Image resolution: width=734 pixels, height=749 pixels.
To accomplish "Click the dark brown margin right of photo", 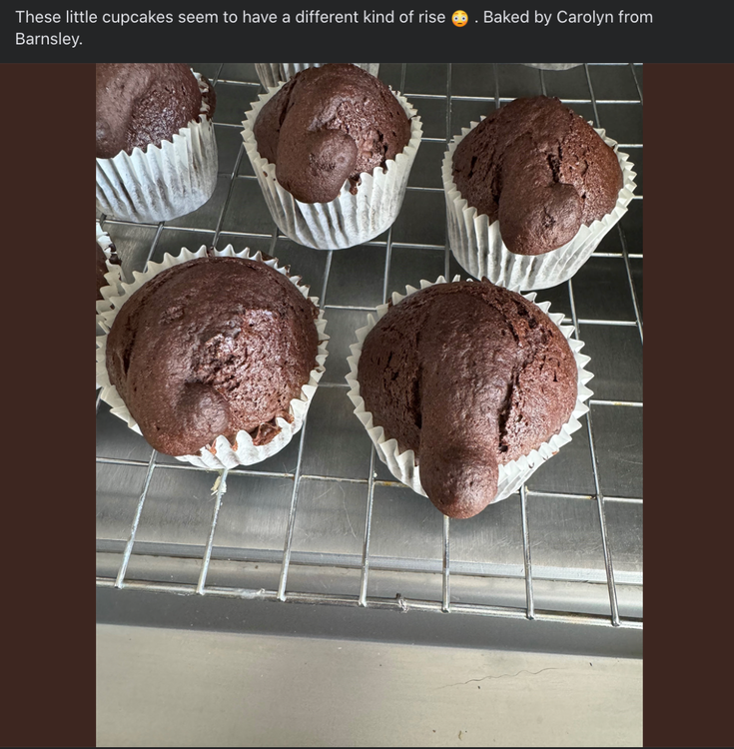I will [688, 399].
